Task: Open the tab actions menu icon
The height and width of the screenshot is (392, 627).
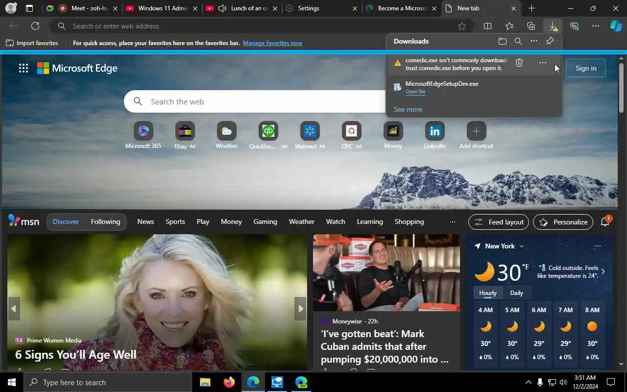Action: point(29,8)
